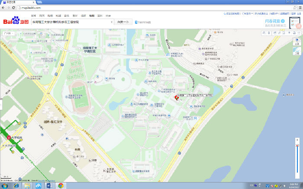Screen dimensions: 303x189
Task: Toggle the 全景 panorama view
Action: click(x=297, y=42)
